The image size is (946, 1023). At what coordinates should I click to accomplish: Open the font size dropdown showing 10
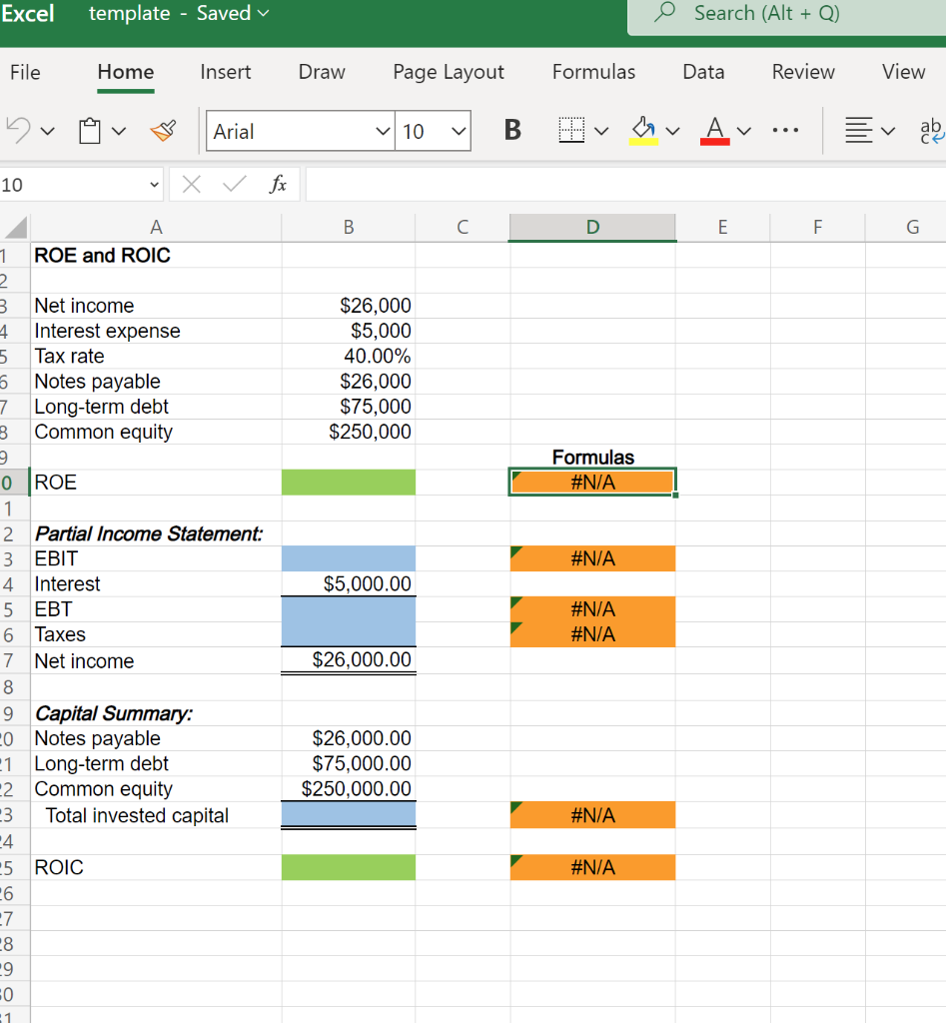(x=433, y=131)
